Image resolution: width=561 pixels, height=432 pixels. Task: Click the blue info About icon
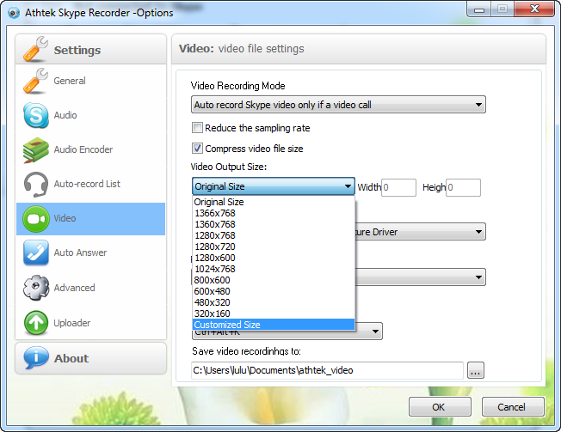click(36, 358)
